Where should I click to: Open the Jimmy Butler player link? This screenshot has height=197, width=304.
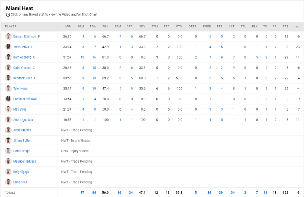point(22,141)
